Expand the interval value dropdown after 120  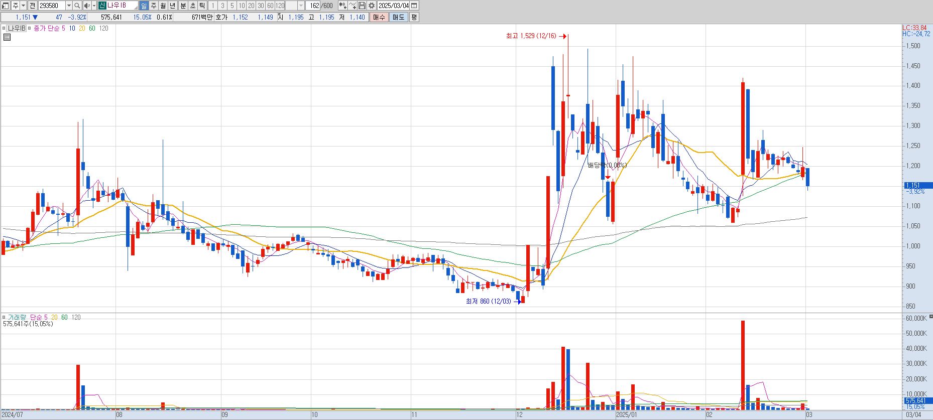(301, 6)
